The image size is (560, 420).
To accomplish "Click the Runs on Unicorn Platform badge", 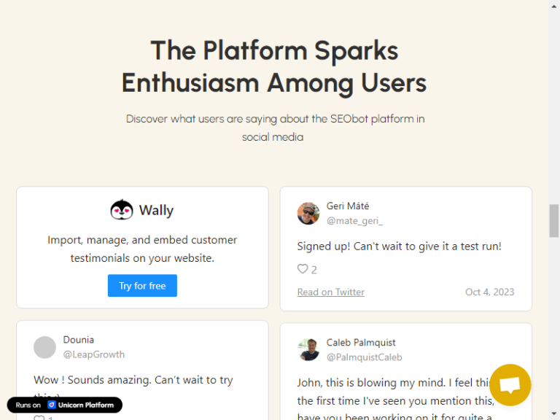I will click(x=65, y=405).
